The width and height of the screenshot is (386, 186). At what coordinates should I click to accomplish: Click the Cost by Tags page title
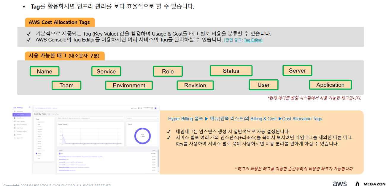pyautogui.click(x=40, y=114)
